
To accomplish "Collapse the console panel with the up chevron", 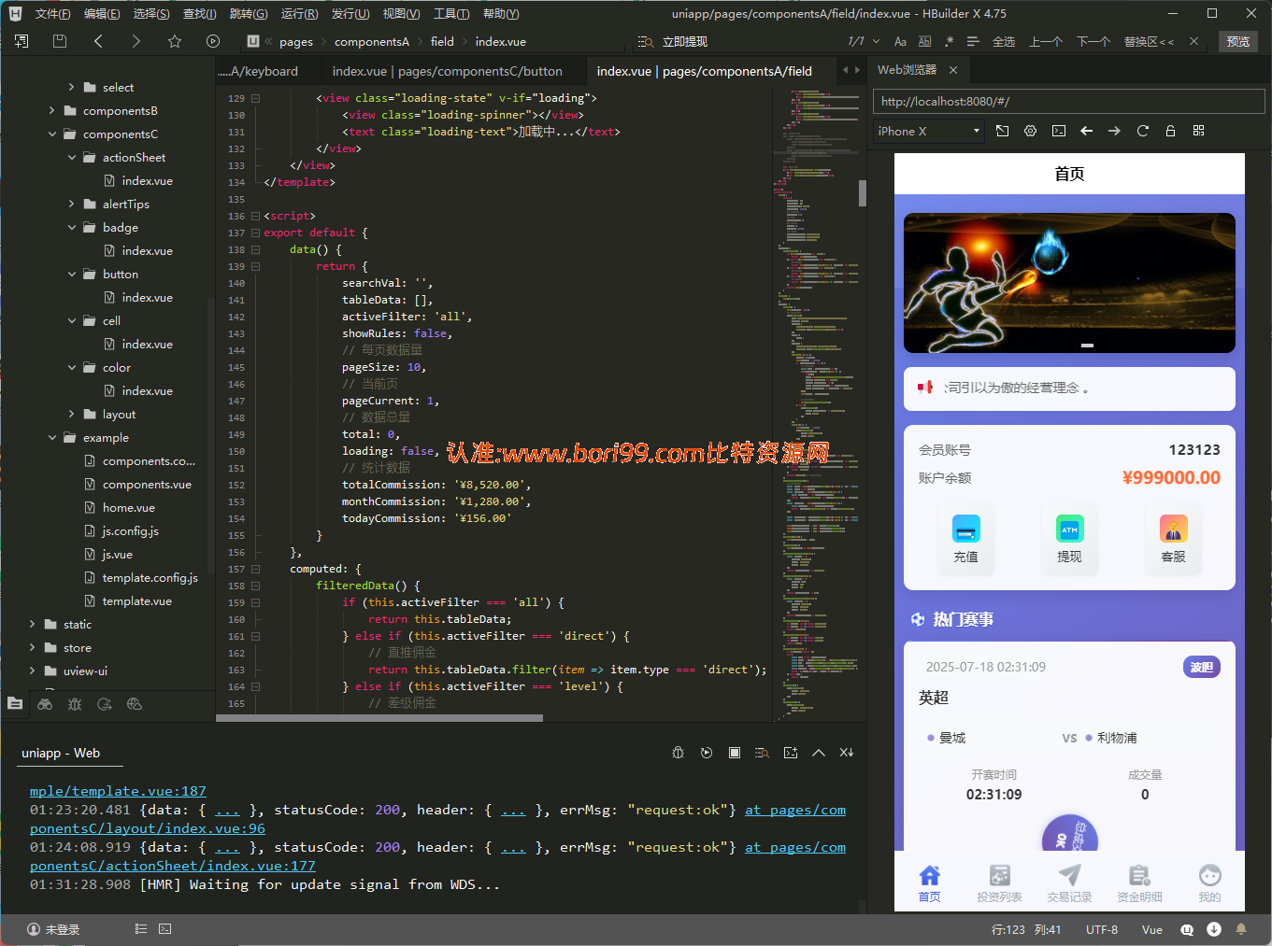I will (x=819, y=753).
